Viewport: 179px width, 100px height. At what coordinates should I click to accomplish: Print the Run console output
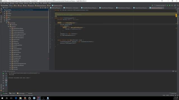[x=6, y=83]
